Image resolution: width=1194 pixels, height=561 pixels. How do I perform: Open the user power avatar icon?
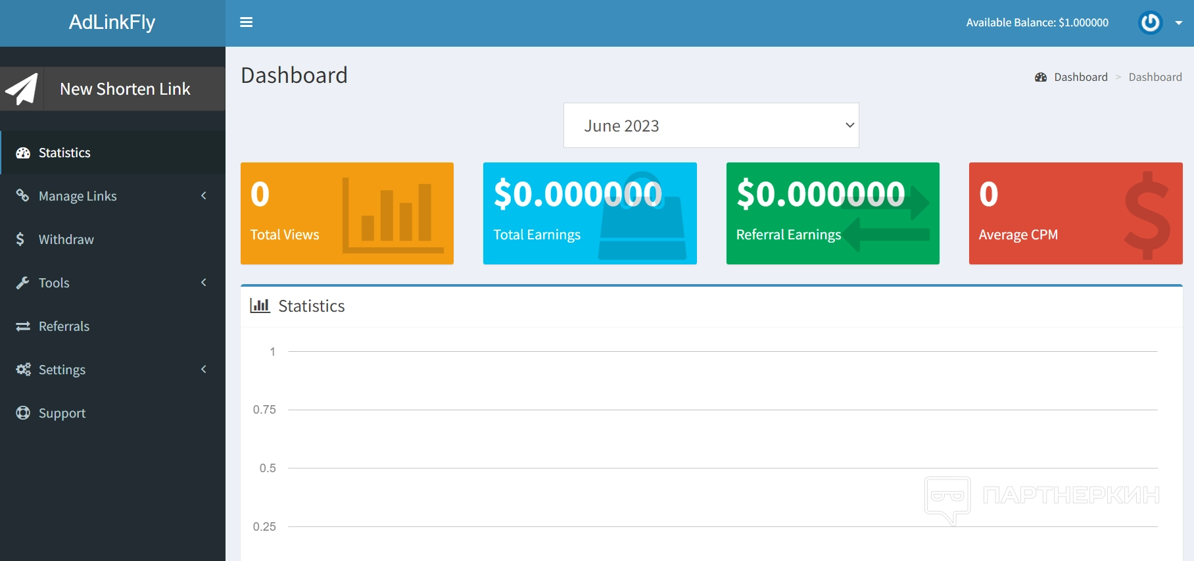(x=1151, y=22)
